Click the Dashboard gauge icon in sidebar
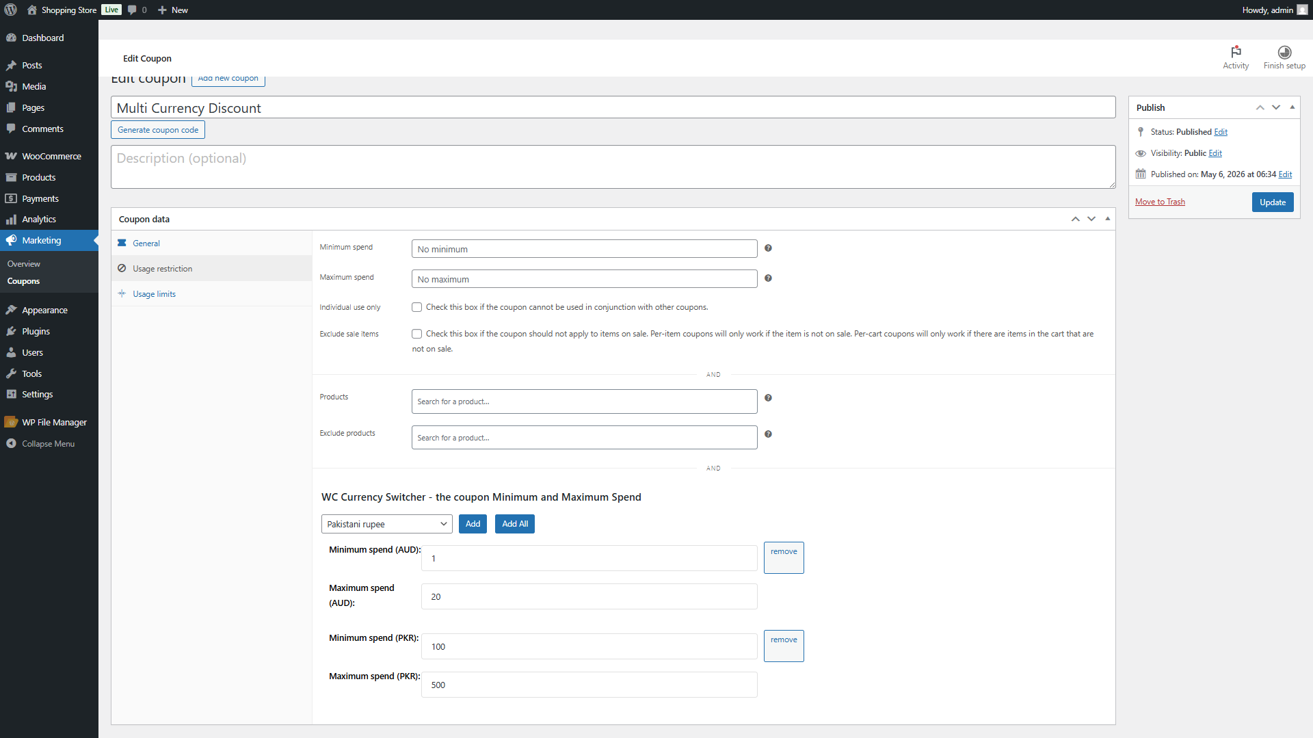This screenshot has width=1313, height=738. click(x=11, y=38)
